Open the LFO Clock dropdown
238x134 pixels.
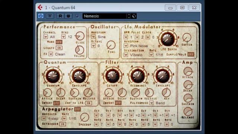(x=148, y=37)
